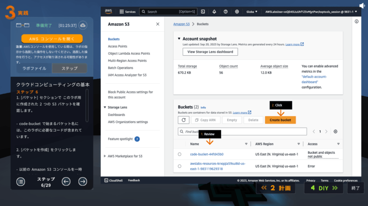Image resolution: width=368 pixels, height=206 pixels.
Task: Open the notifications bell icon
Action: (x=214, y=12)
